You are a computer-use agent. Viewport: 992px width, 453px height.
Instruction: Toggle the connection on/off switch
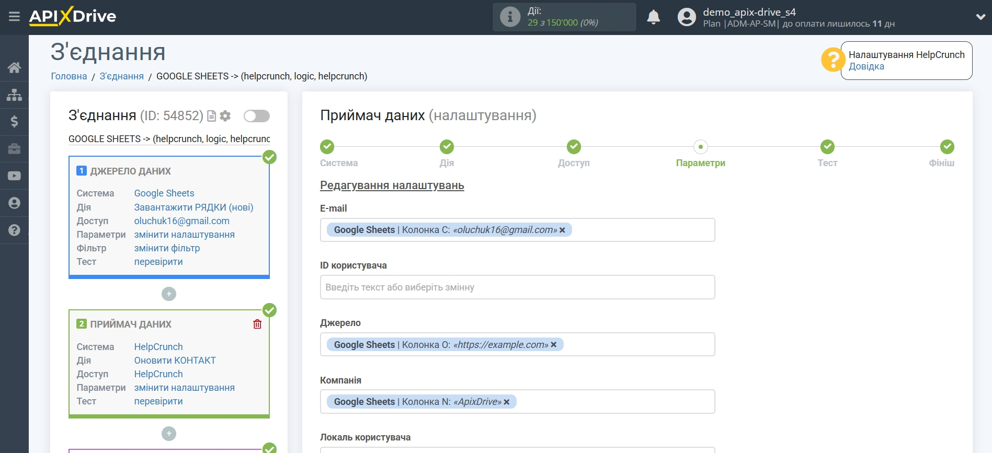pos(257,116)
